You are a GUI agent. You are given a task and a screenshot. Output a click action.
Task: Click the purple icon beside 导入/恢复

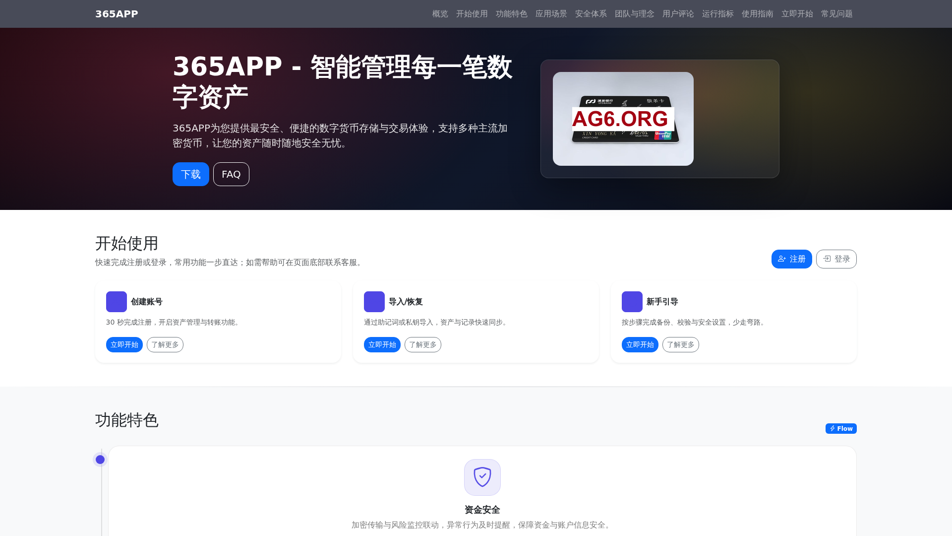click(374, 302)
